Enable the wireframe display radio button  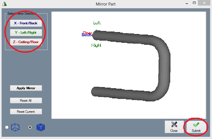[7, 127]
